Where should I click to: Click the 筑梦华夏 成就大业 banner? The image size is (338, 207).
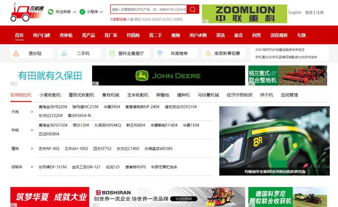[x=49, y=197]
